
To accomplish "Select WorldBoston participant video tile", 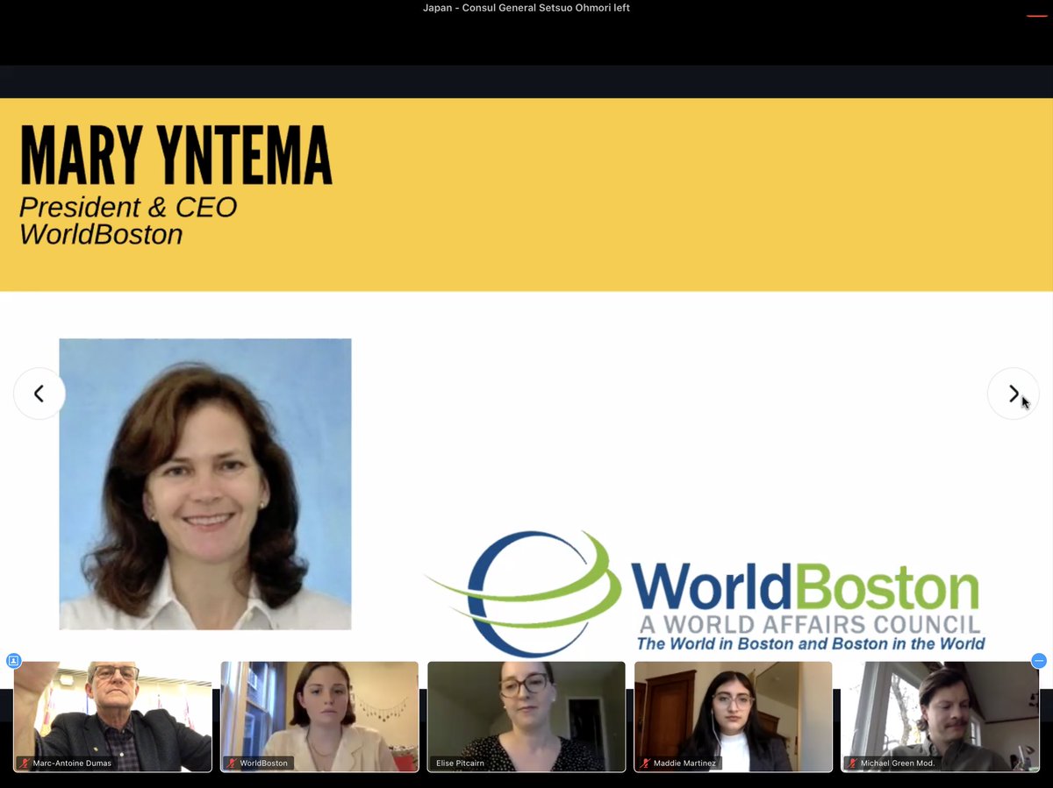I will [319, 716].
